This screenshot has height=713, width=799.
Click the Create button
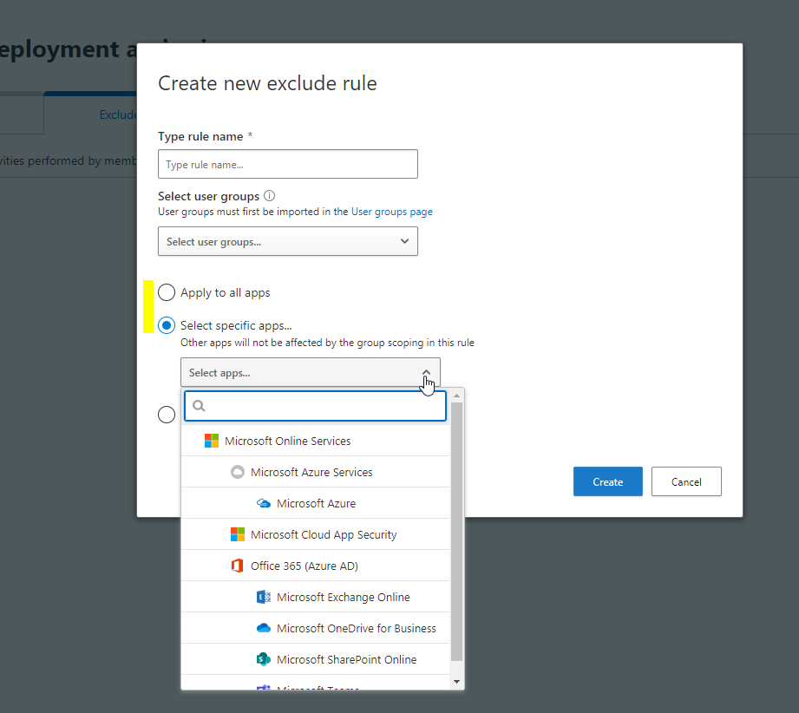(608, 481)
